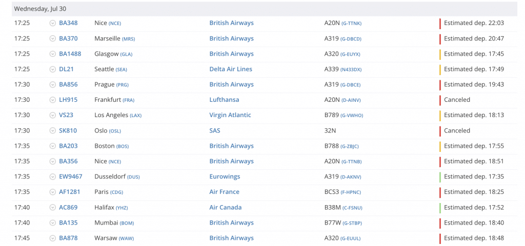The width and height of the screenshot is (525, 246).
Task: Click the chevron icon next to AC869
Action: coord(52,207)
